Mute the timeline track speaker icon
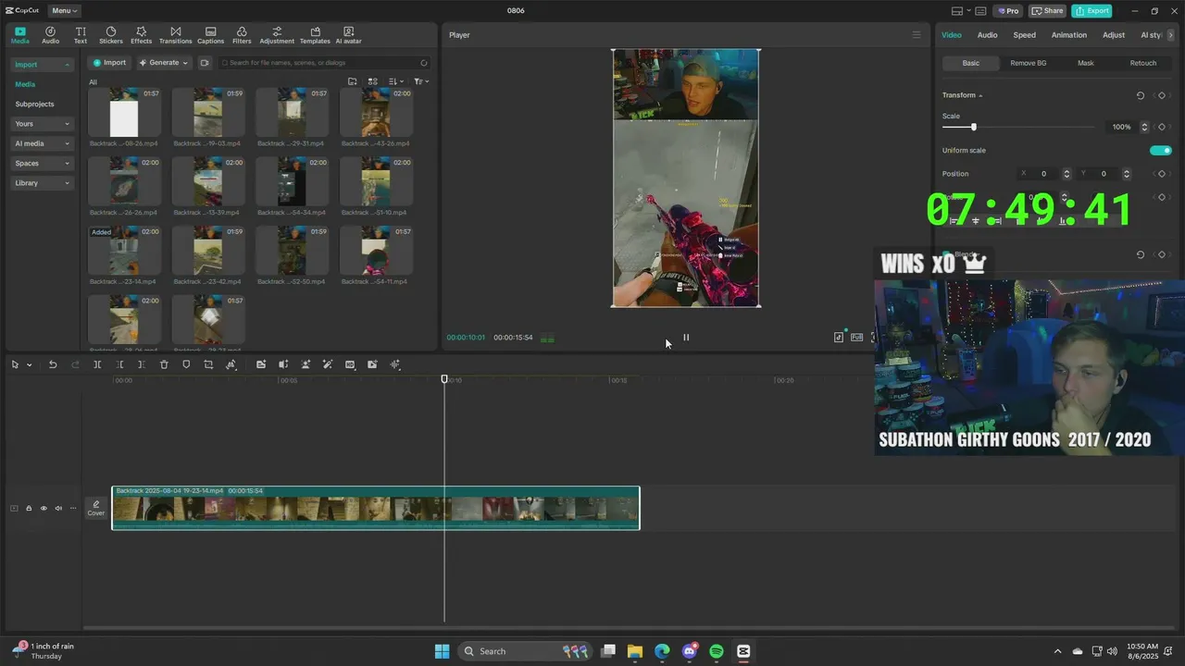The width and height of the screenshot is (1185, 666). [58, 508]
